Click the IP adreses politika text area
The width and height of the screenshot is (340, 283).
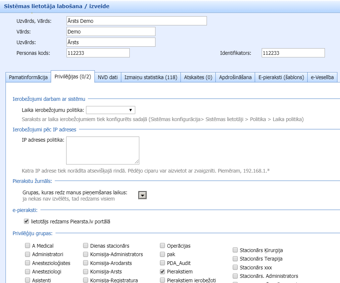point(103,150)
